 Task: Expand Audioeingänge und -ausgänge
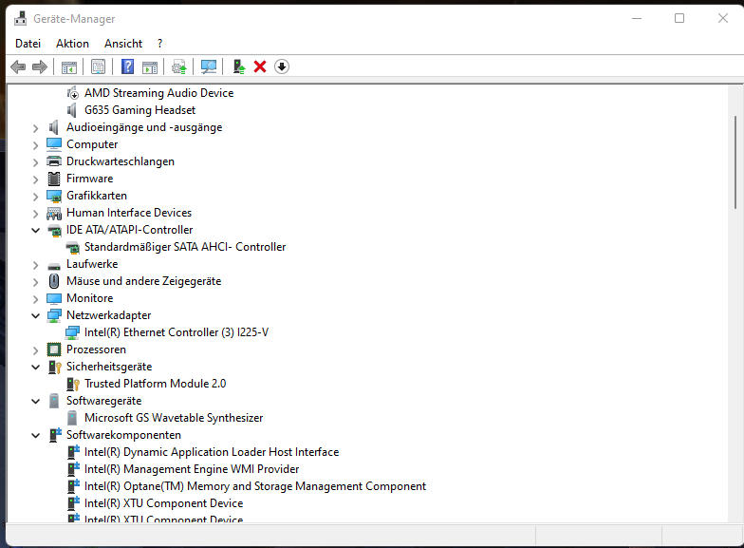[x=36, y=127]
